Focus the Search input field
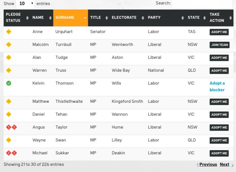 [x=202, y=4]
